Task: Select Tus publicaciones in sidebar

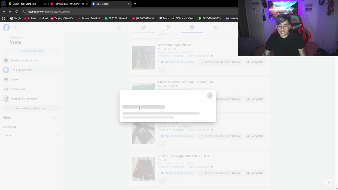Action: pos(32,70)
